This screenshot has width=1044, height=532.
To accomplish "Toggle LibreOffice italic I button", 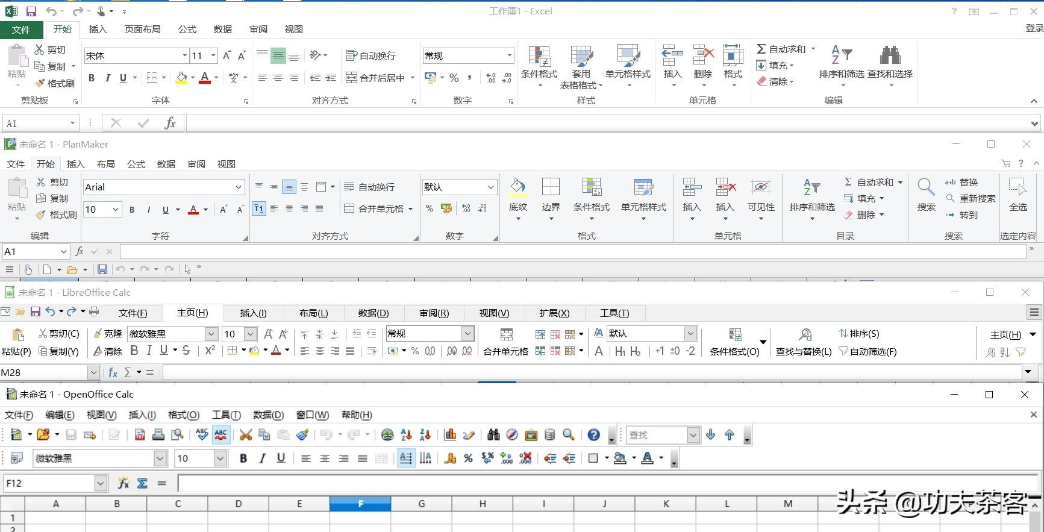I will pos(149,350).
